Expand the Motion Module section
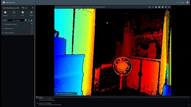 pos(3,33)
